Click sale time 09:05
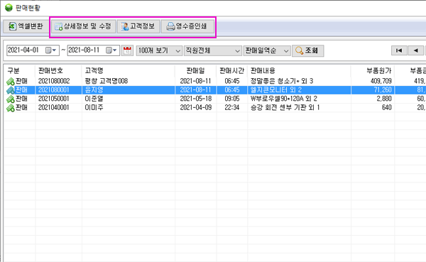This screenshot has width=426, height=262. (232, 99)
